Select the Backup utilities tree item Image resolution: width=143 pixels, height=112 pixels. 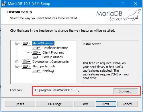click(52, 57)
